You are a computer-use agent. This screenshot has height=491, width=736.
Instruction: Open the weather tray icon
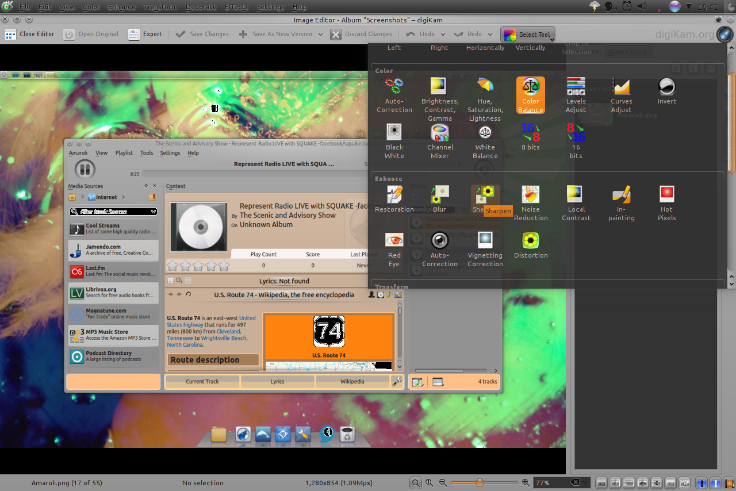pos(595,7)
